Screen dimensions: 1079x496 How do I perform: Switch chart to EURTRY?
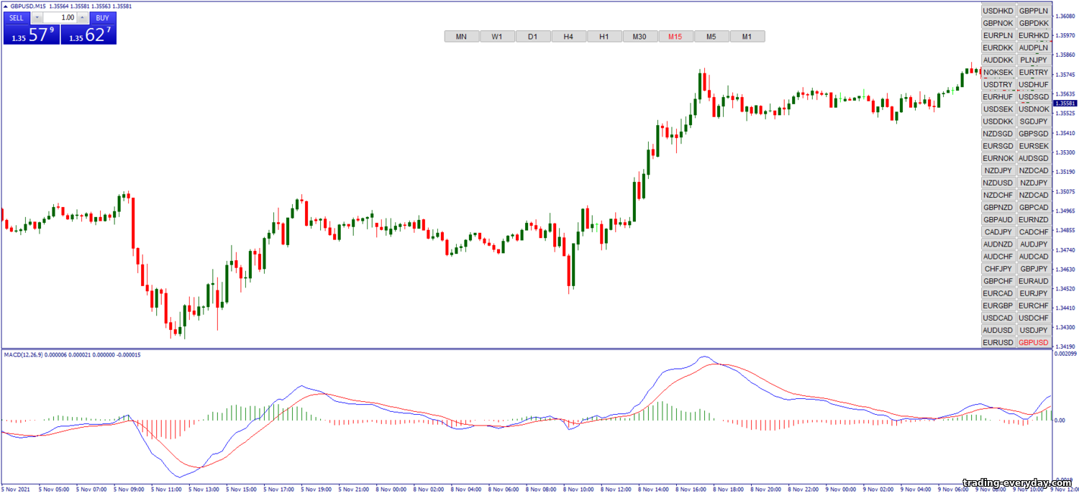point(1034,72)
